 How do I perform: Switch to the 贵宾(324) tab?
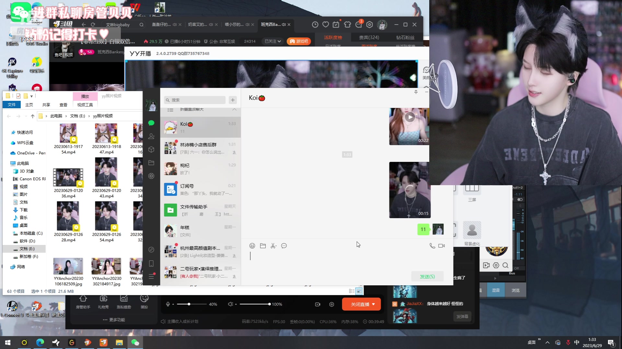369,37
